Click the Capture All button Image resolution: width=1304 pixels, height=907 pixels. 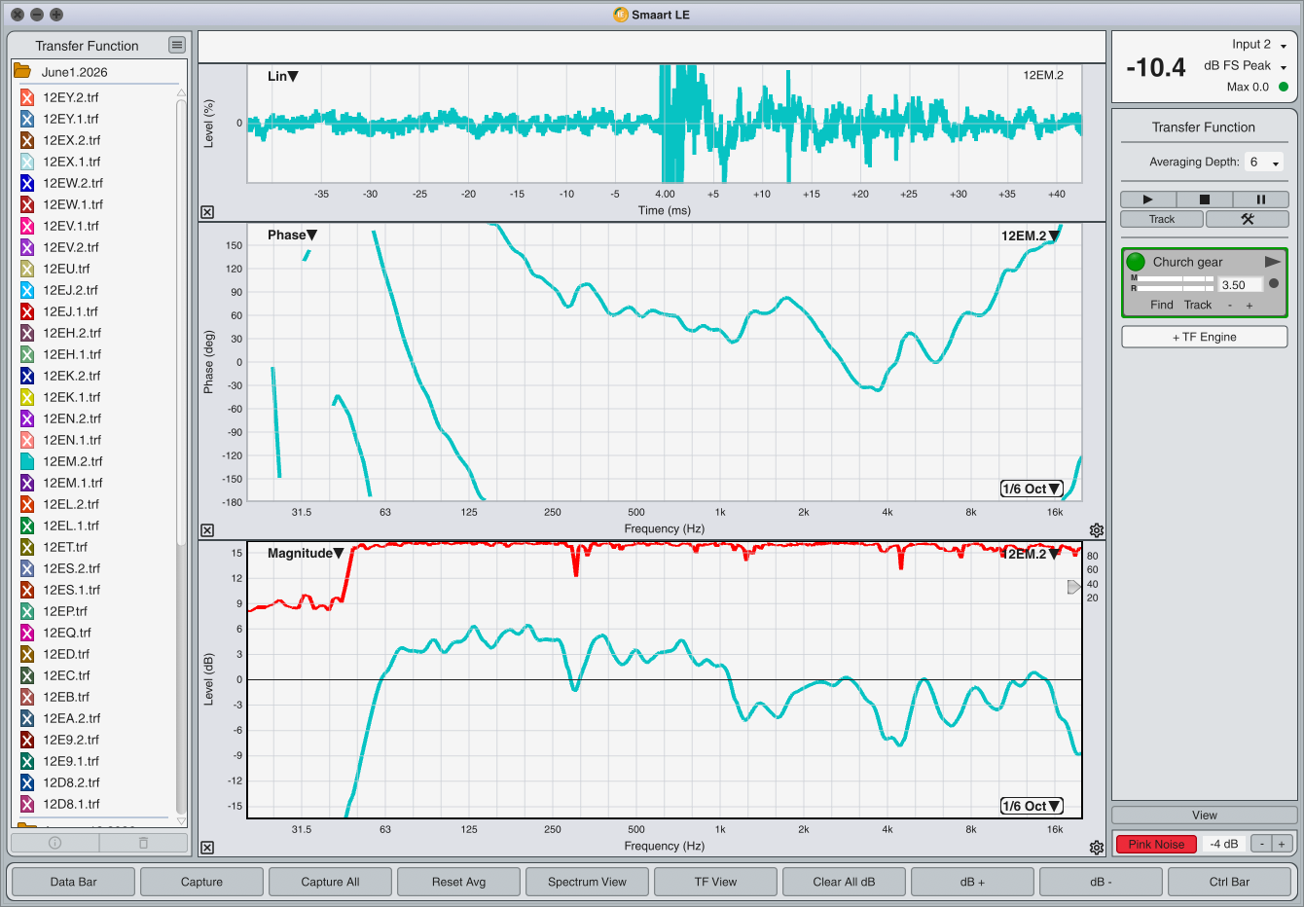[x=330, y=882]
